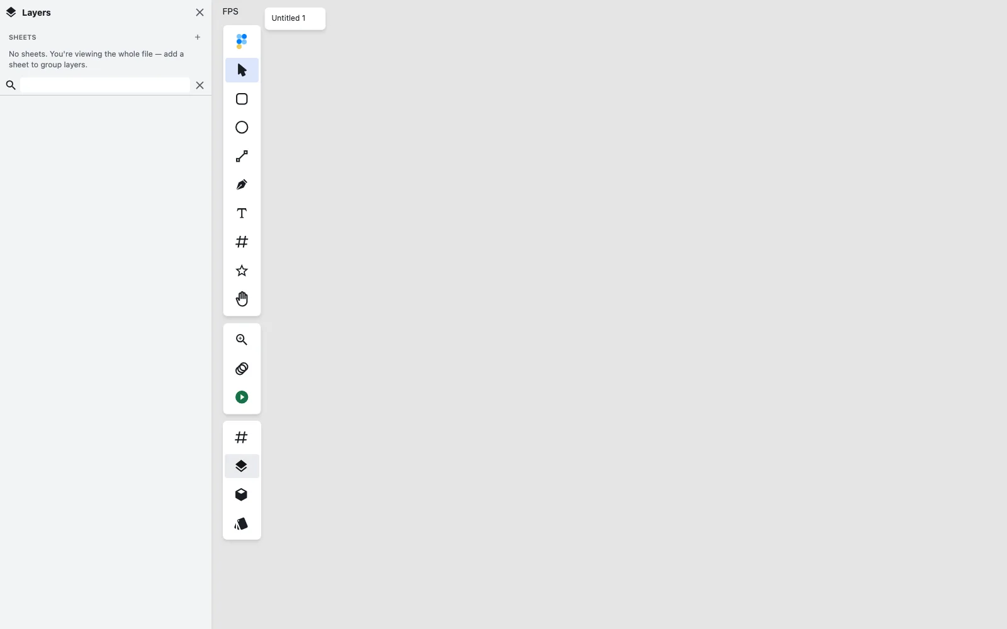This screenshot has width=1007, height=629.
Task: Select the Pen tool
Action: point(242,185)
